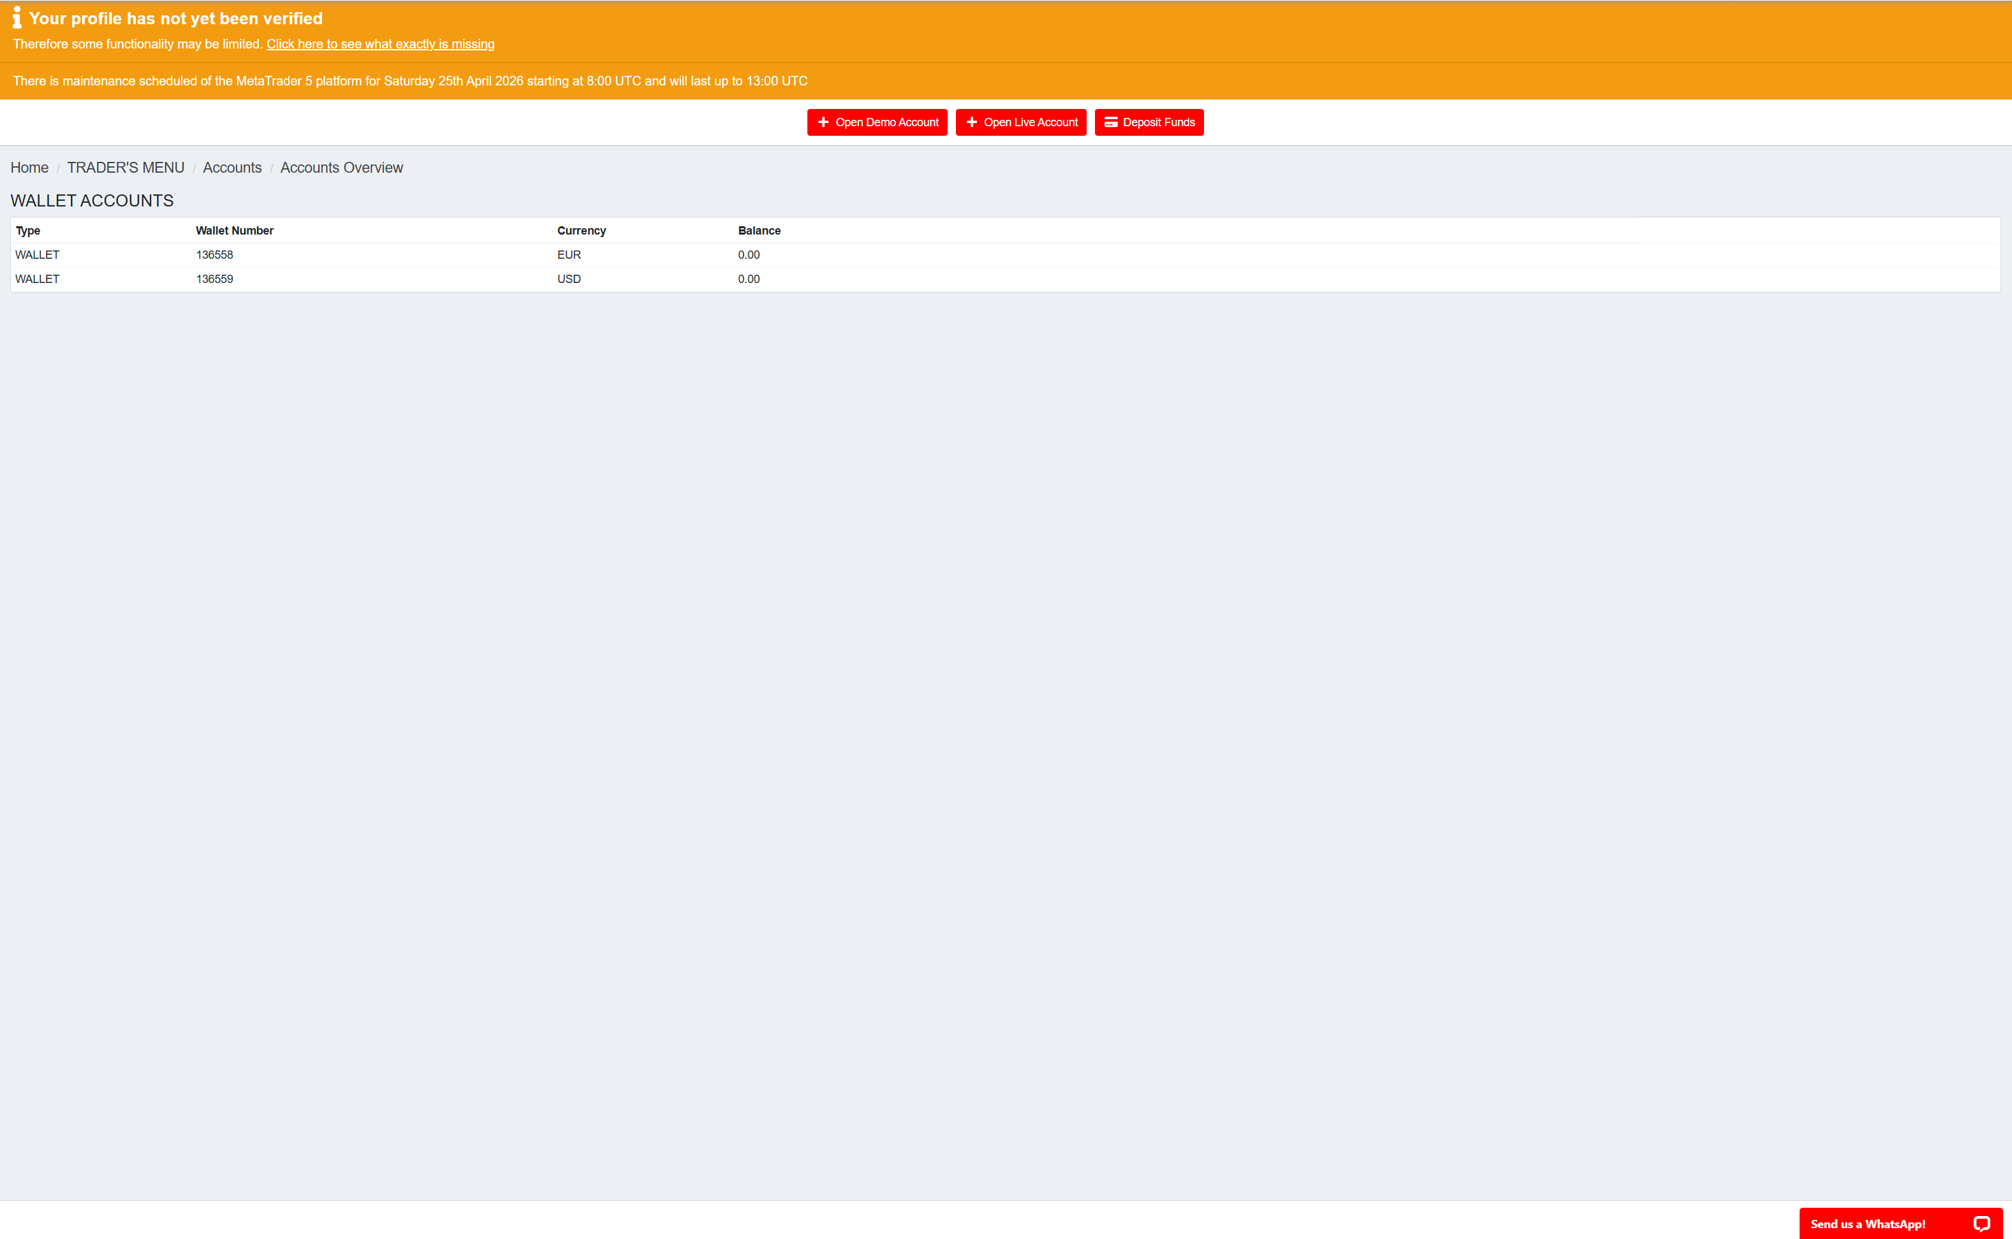Click card icon on Deposit Funds
Image resolution: width=2012 pixels, height=1239 pixels.
1111,122
